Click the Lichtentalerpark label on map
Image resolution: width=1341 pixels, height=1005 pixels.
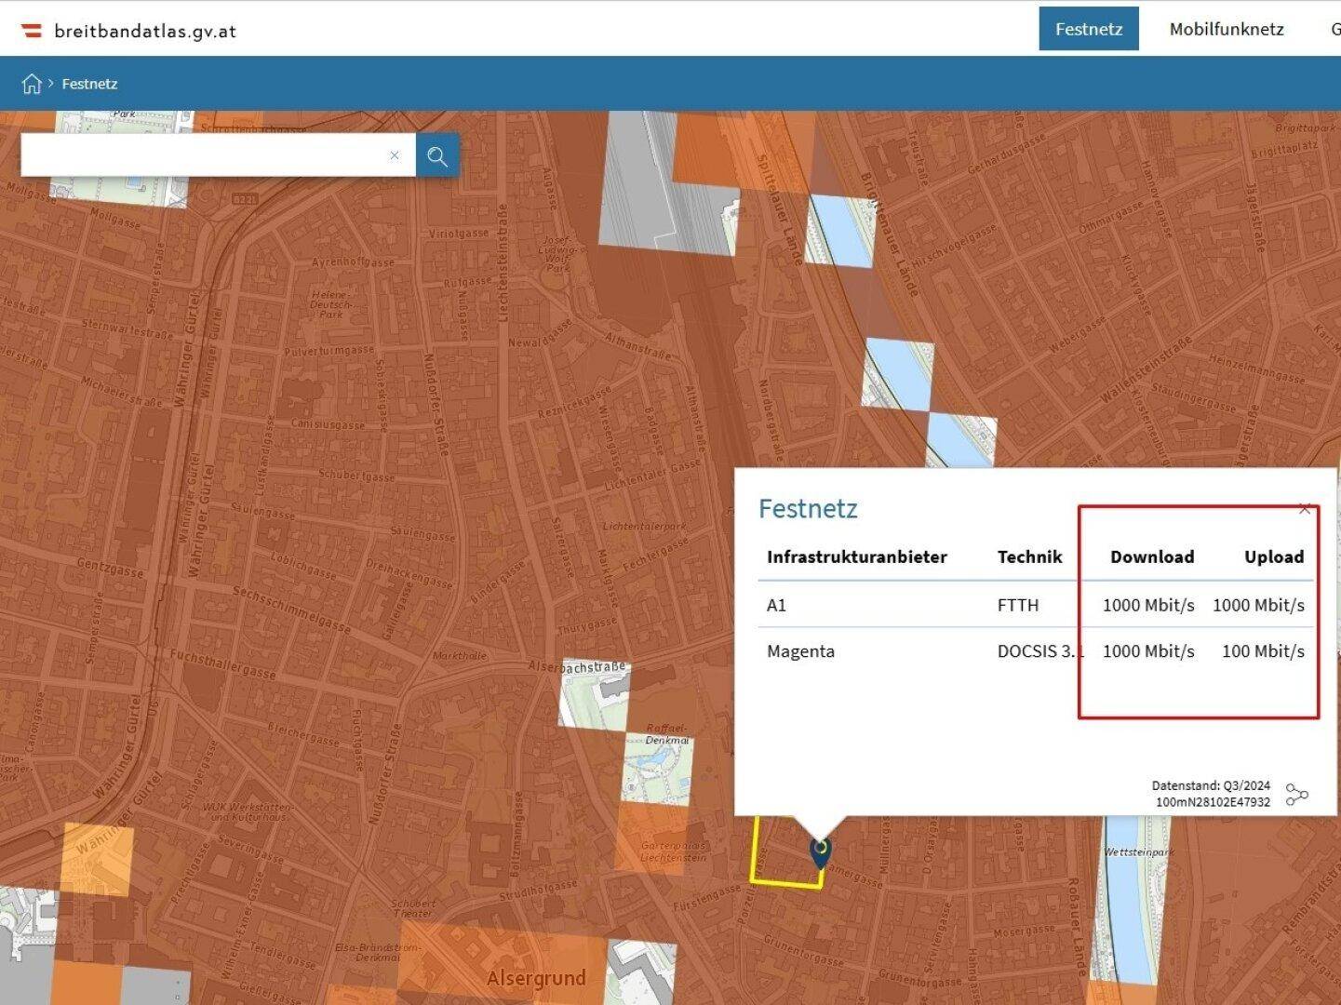[x=644, y=527]
